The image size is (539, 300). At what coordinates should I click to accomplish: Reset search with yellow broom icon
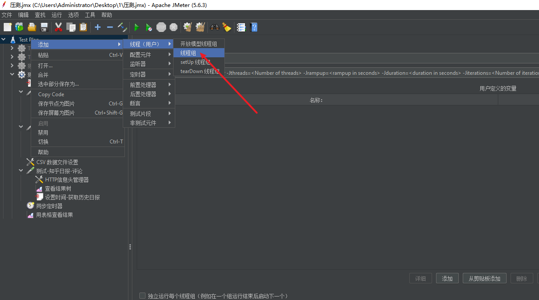[227, 27]
